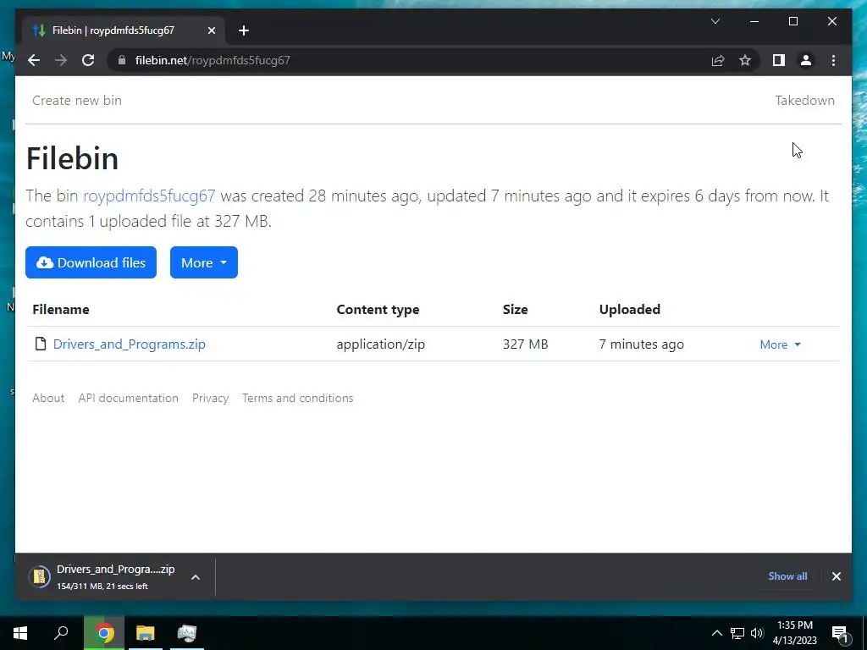Click Show all downloads
Image resolution: width=867 pixels, height=650 pixels.
pos(787,576)
